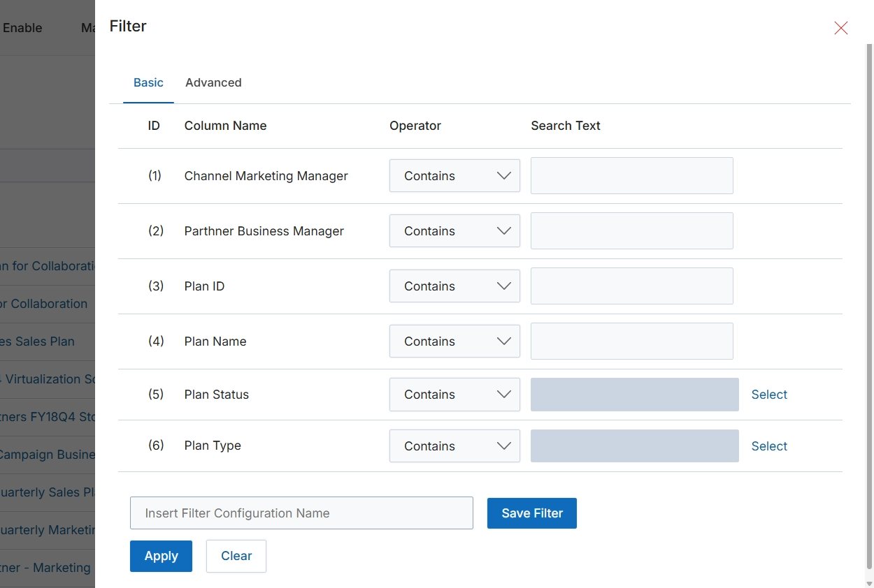The image size is (874, 588).
Task: Click the grey Plan Type search field
Action: pos(635,446)
